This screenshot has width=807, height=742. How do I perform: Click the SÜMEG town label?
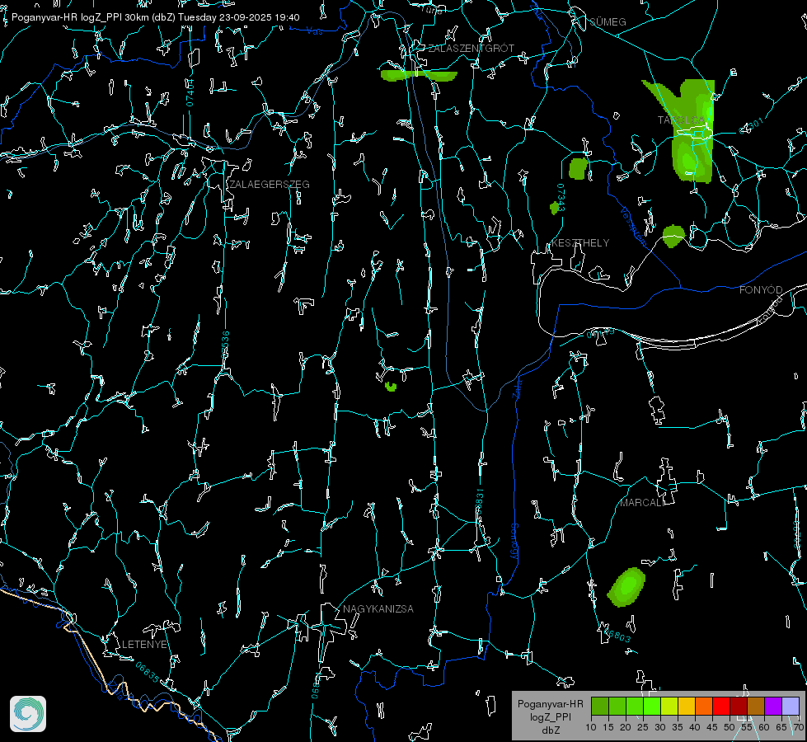point(608,21)
